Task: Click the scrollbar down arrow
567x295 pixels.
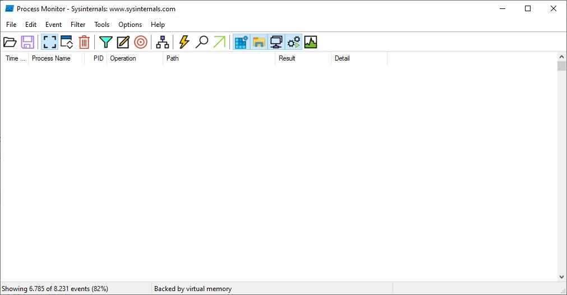Action: 561,277
